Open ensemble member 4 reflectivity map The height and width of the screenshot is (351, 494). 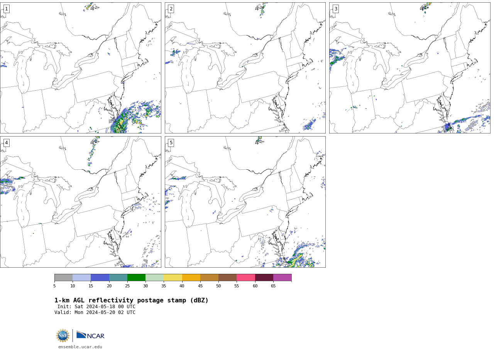80,202
